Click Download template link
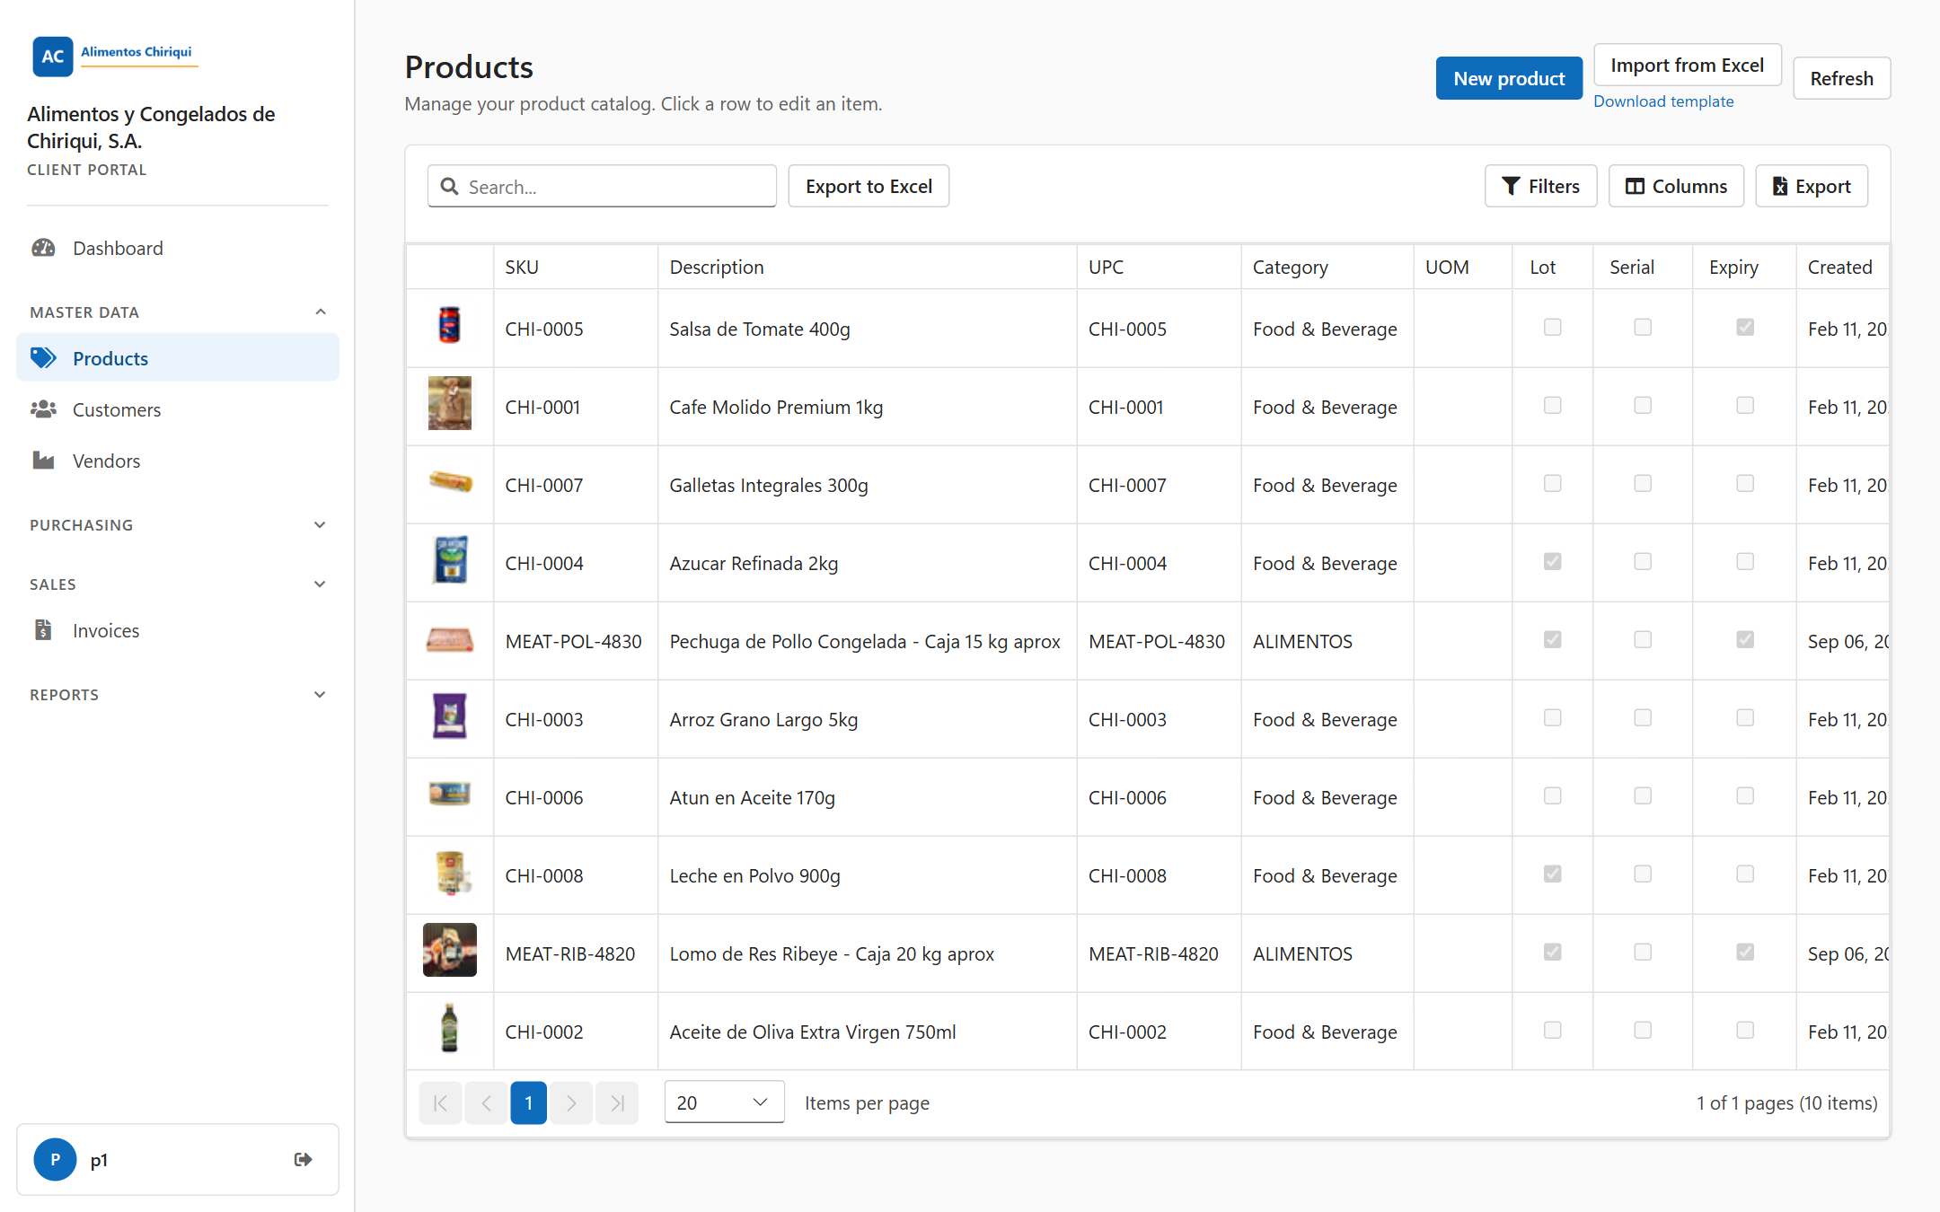This screenshot has height=1212, width=1940. (1663, 101)
